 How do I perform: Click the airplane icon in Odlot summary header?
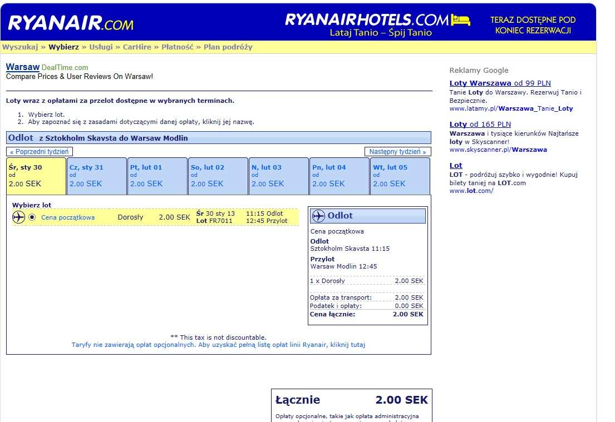318,216
